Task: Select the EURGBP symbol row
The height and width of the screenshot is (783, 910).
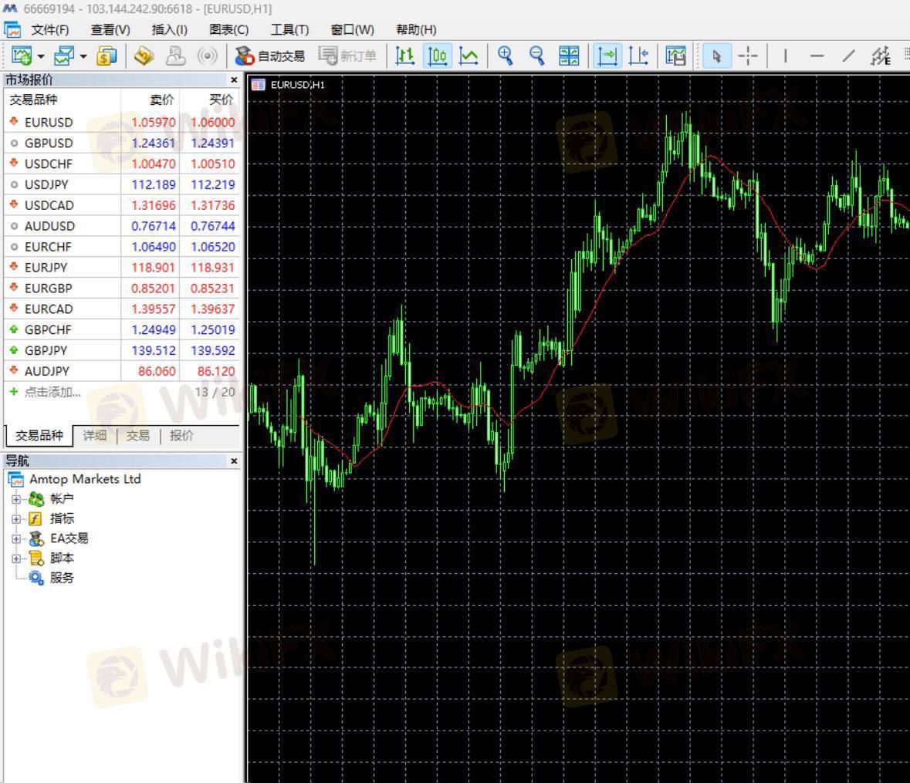Action: point(122,289)
